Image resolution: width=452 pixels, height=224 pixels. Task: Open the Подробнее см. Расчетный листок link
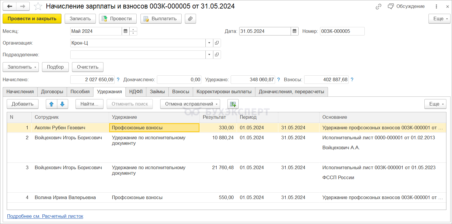tap(45, 216)
